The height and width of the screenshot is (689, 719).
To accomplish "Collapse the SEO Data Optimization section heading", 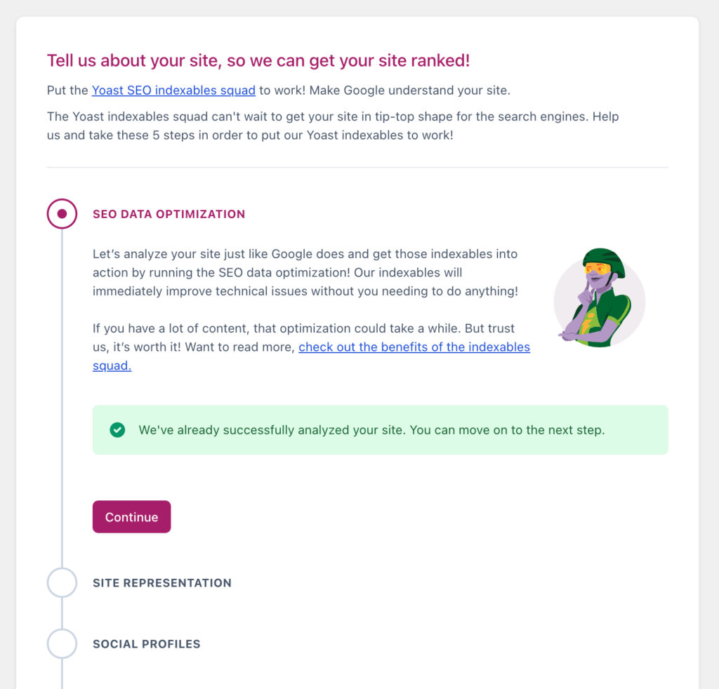I will pyautogui.click(x=169, y=213).
